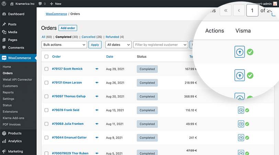Click the Add order button
Viewport: 279px width, 155px height.
[x=68, y=28]
